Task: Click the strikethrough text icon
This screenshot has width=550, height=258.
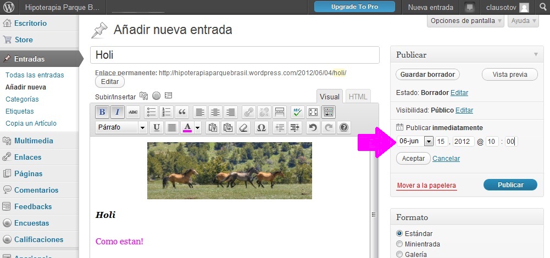Action: click(133, 112)
